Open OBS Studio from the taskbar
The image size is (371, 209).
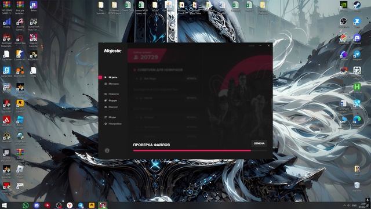[59, 205]
